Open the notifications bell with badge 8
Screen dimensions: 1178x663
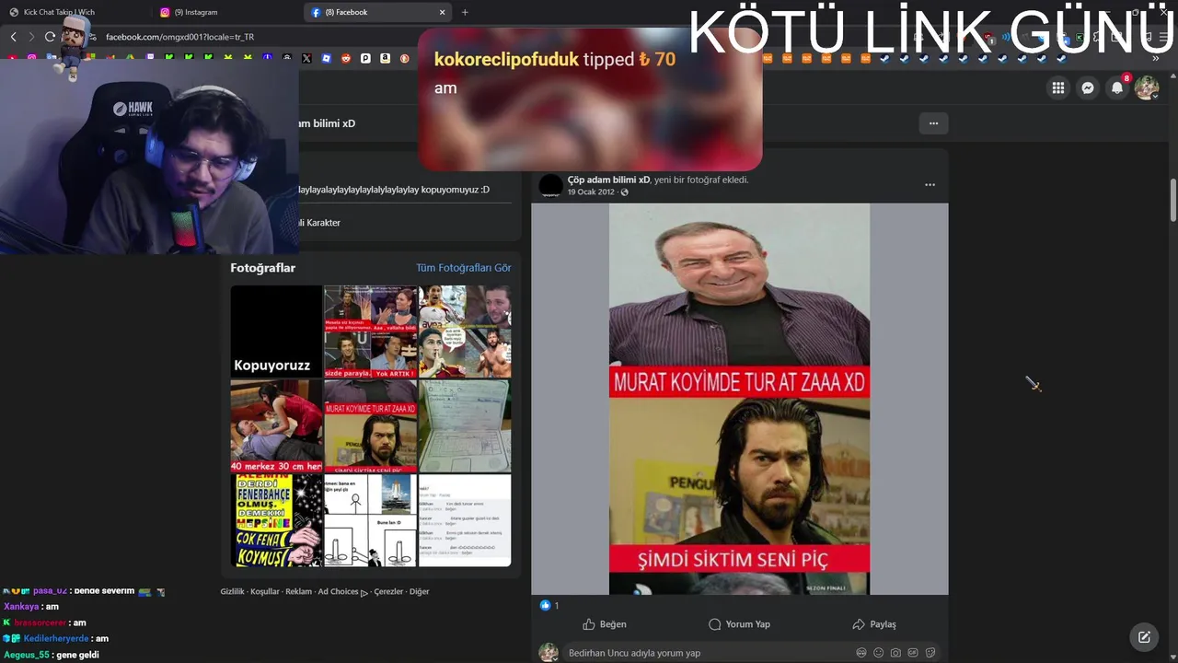1117,87
